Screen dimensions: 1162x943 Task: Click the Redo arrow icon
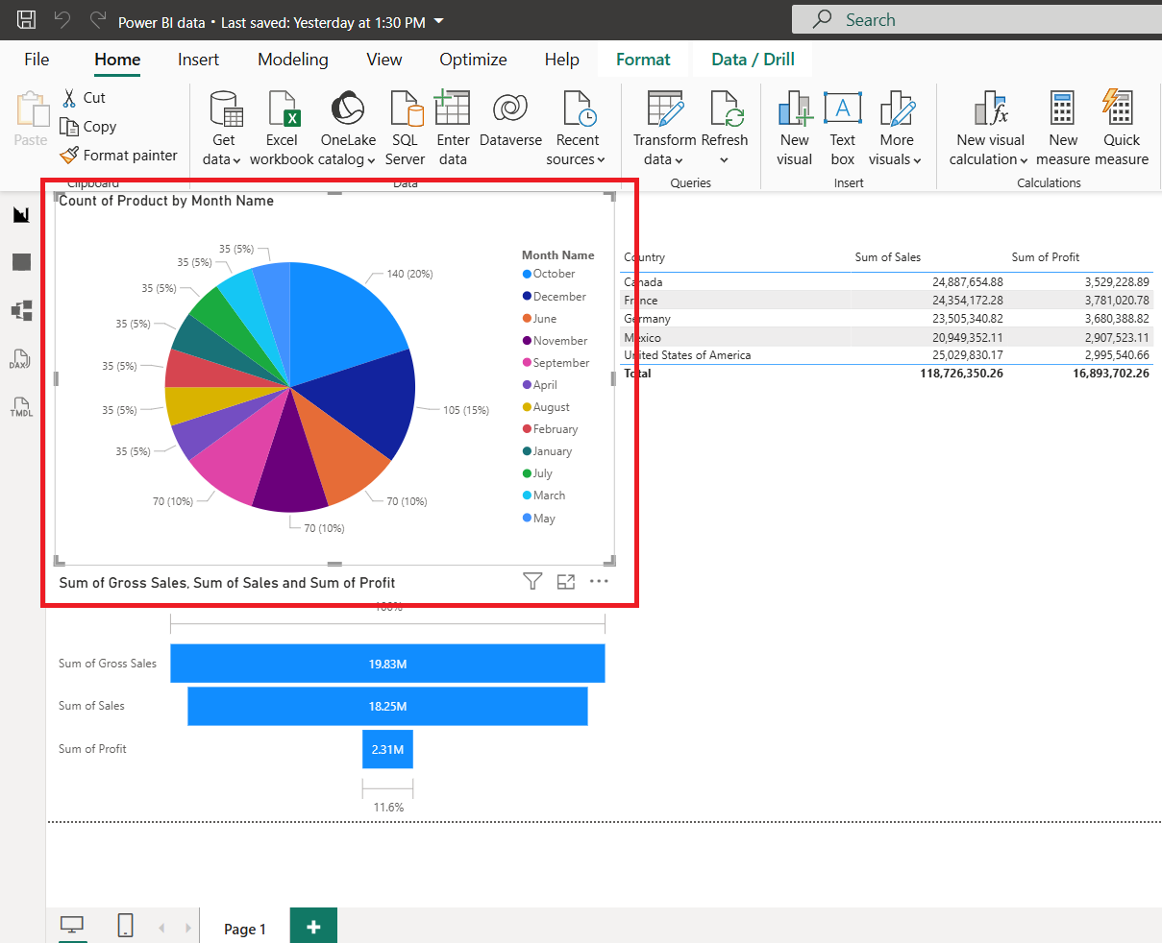96,20
